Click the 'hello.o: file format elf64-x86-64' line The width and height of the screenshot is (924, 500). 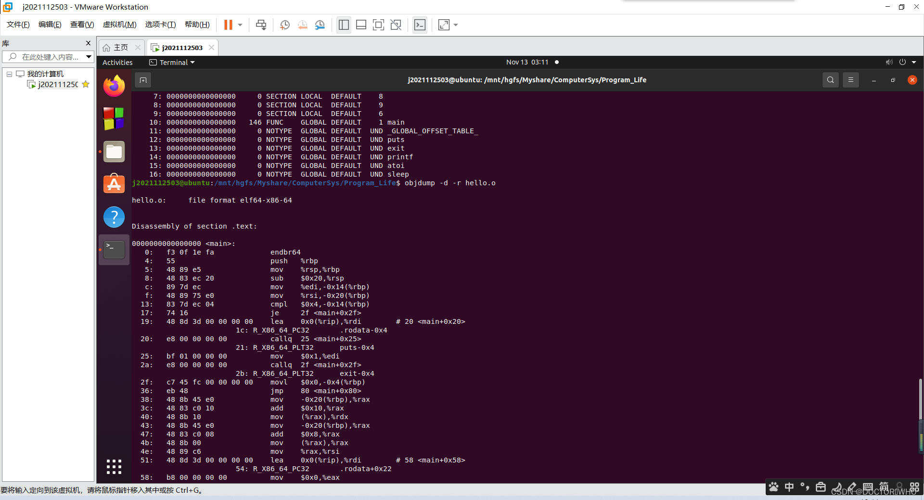pyautogui.click(x=212, y=200)
